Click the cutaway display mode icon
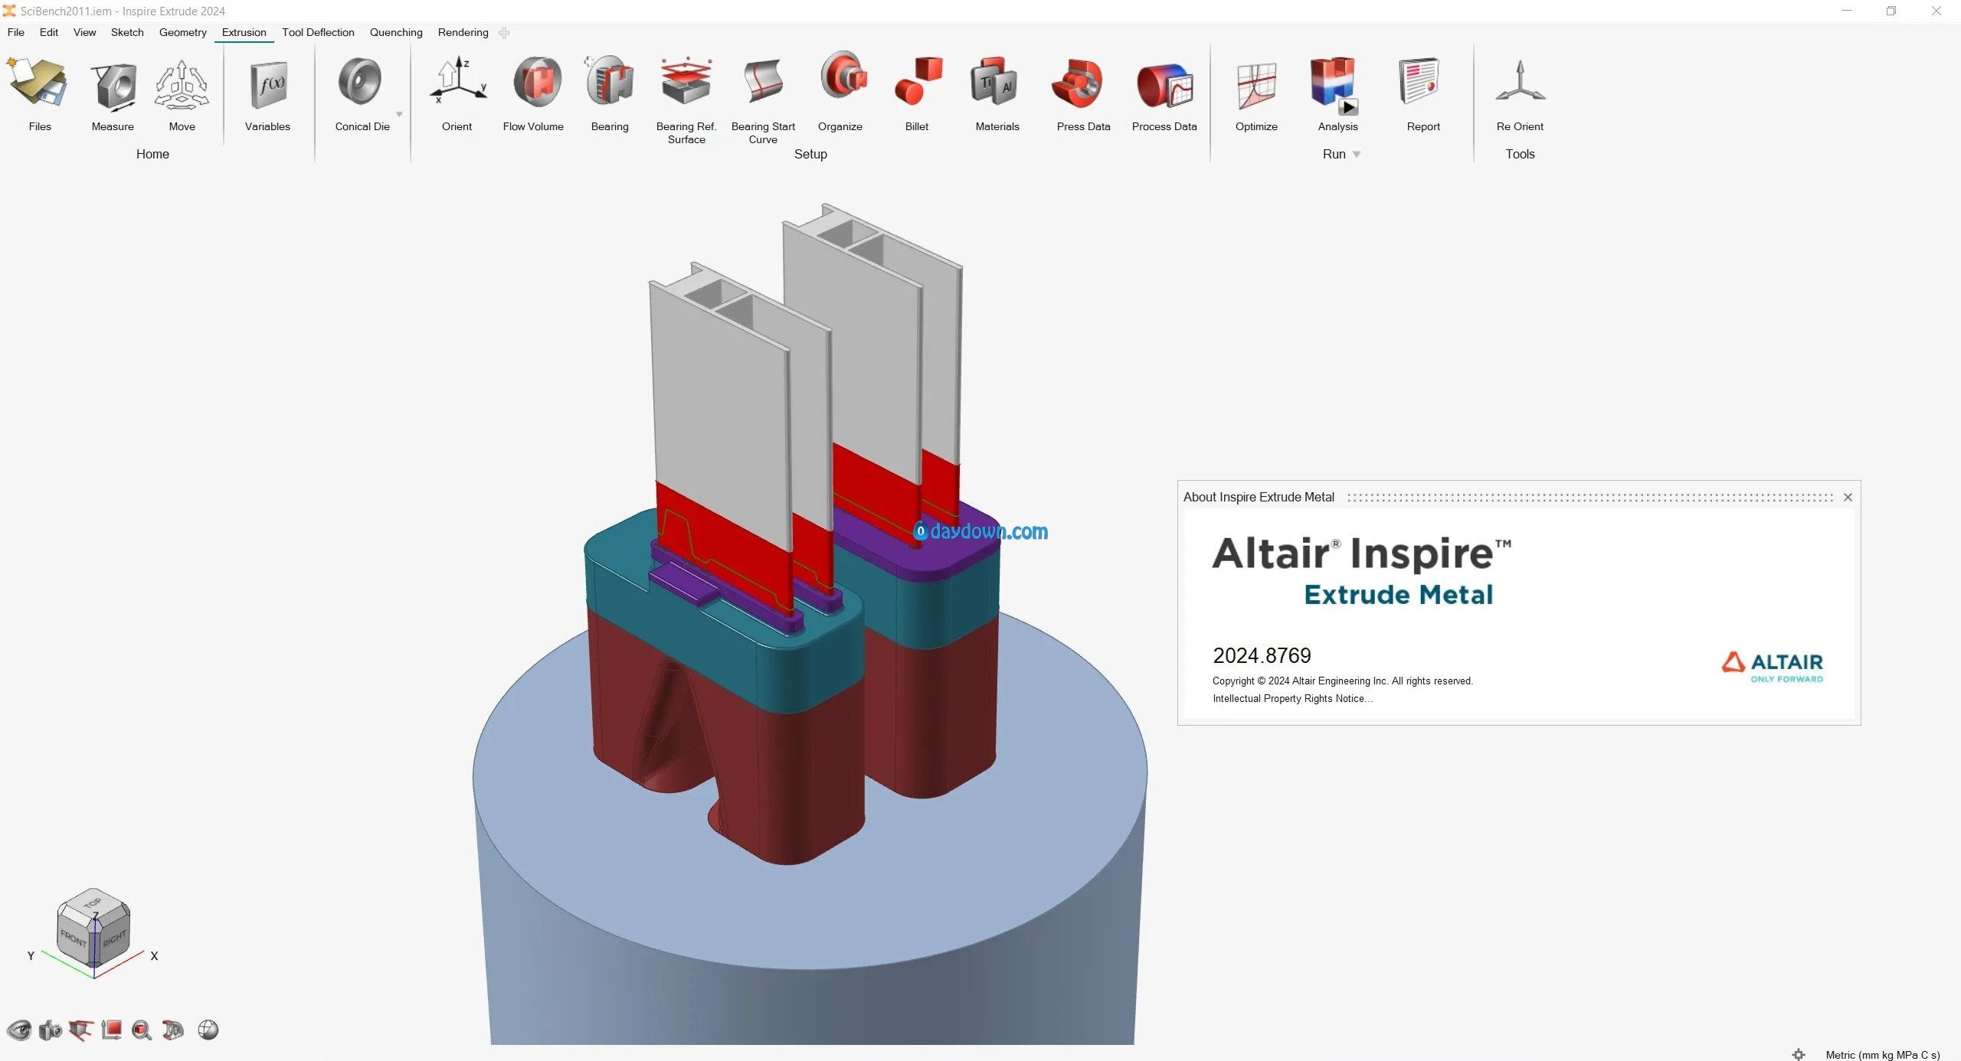Viewport: 1961px width, 1061px height. coord(173,1030)
